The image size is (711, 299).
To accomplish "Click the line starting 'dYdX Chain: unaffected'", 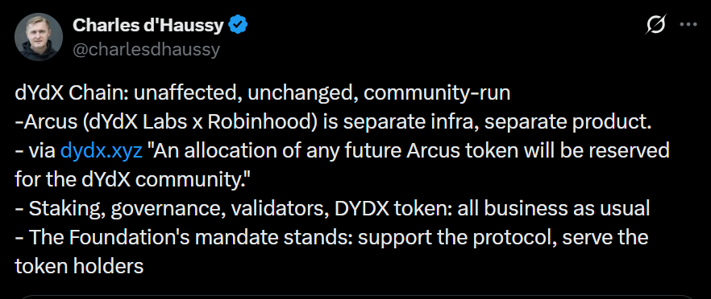I will click(263, 92).
